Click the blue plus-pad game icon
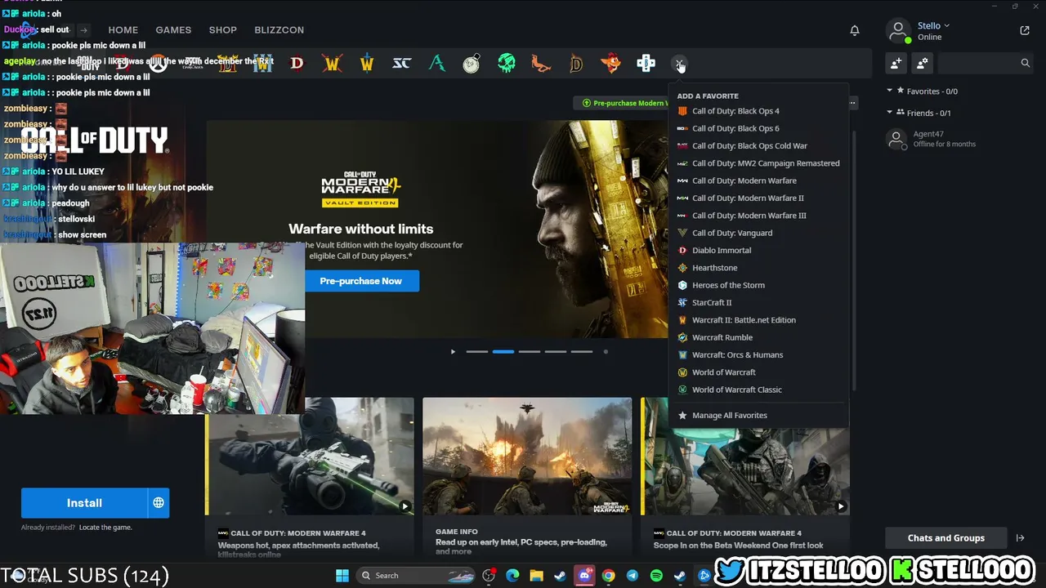The width and height of the screenshot is (1046, 588). (x=646, y=63)
